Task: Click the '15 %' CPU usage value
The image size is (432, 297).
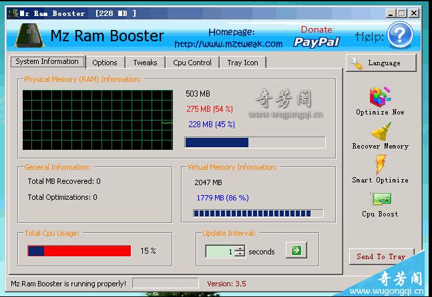Action: click(148, 251)
